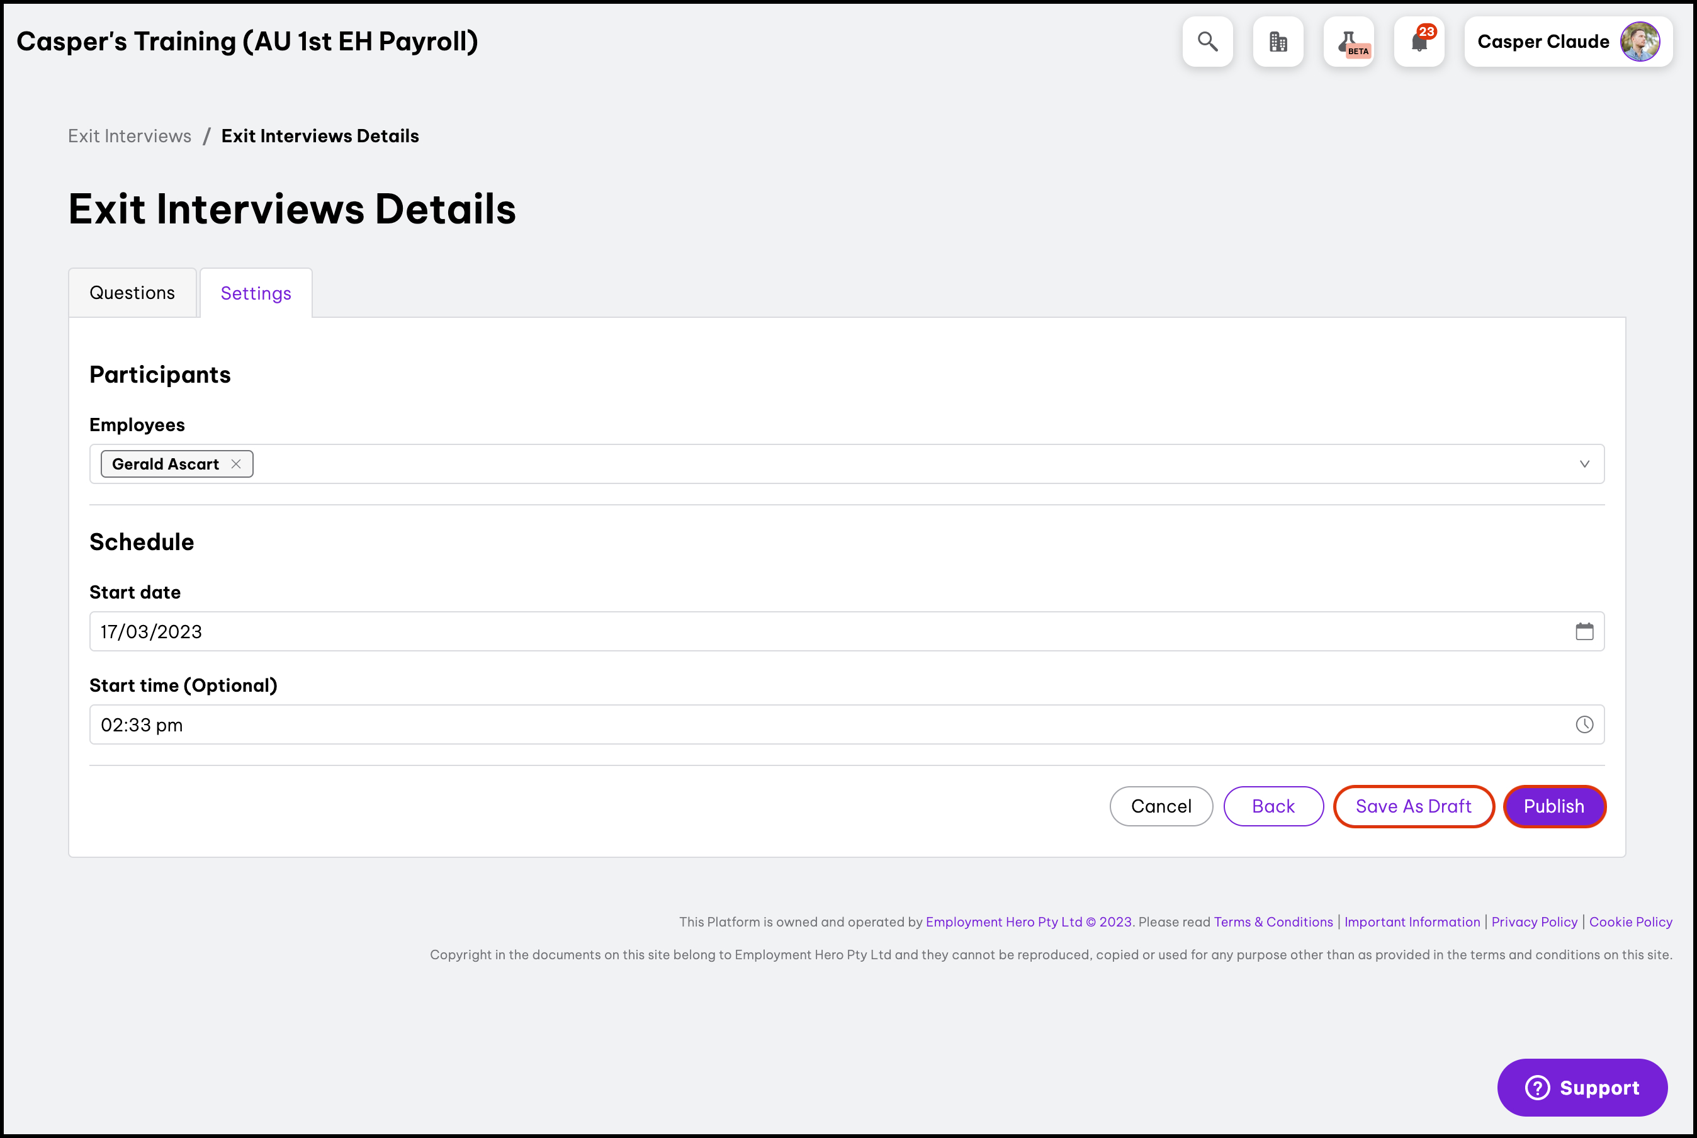Image resolution: width=1697 pixels, height=1138 pixels.
Task: Click the Publish button
Action: pyautogui.click(x=1553, y=806)
